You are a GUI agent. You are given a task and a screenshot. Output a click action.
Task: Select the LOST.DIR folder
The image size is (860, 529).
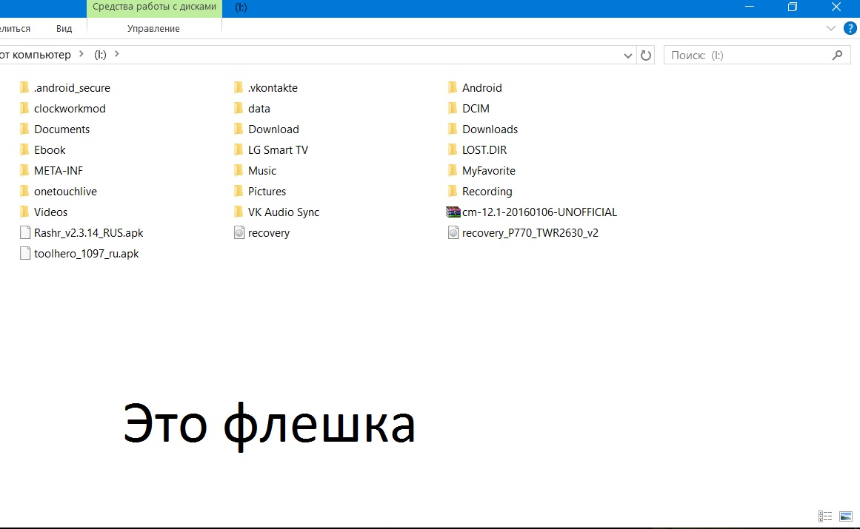tap(484, 150)
